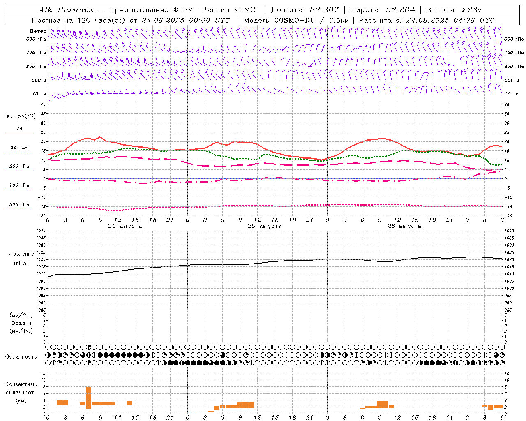Click the tallest orange convective cloud bar
Image resolution: width=526 pixels, height=421 pixels.
[x=88, y=398]
